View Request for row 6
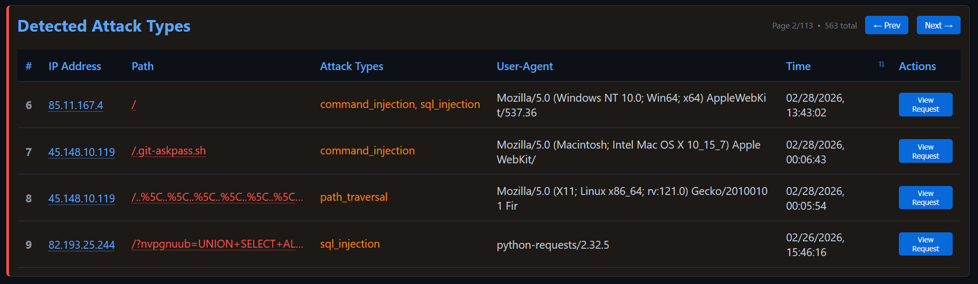 [x=925, y=104]
